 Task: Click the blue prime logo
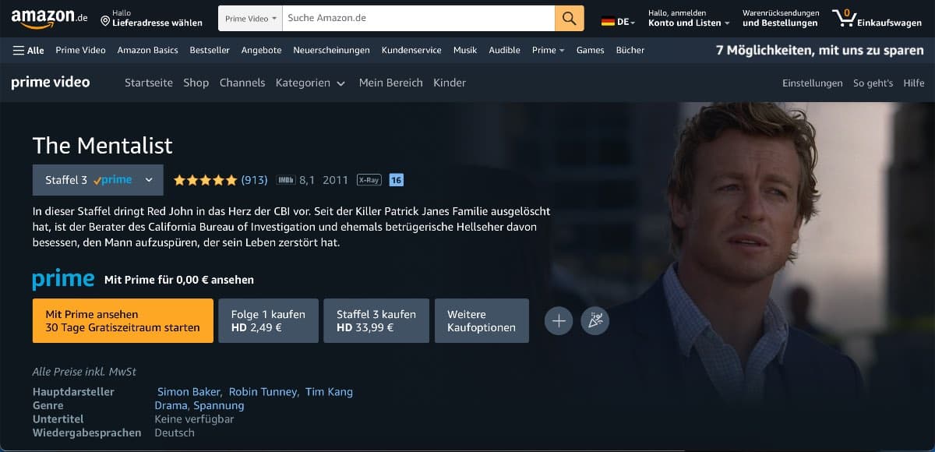coord(63,279)
